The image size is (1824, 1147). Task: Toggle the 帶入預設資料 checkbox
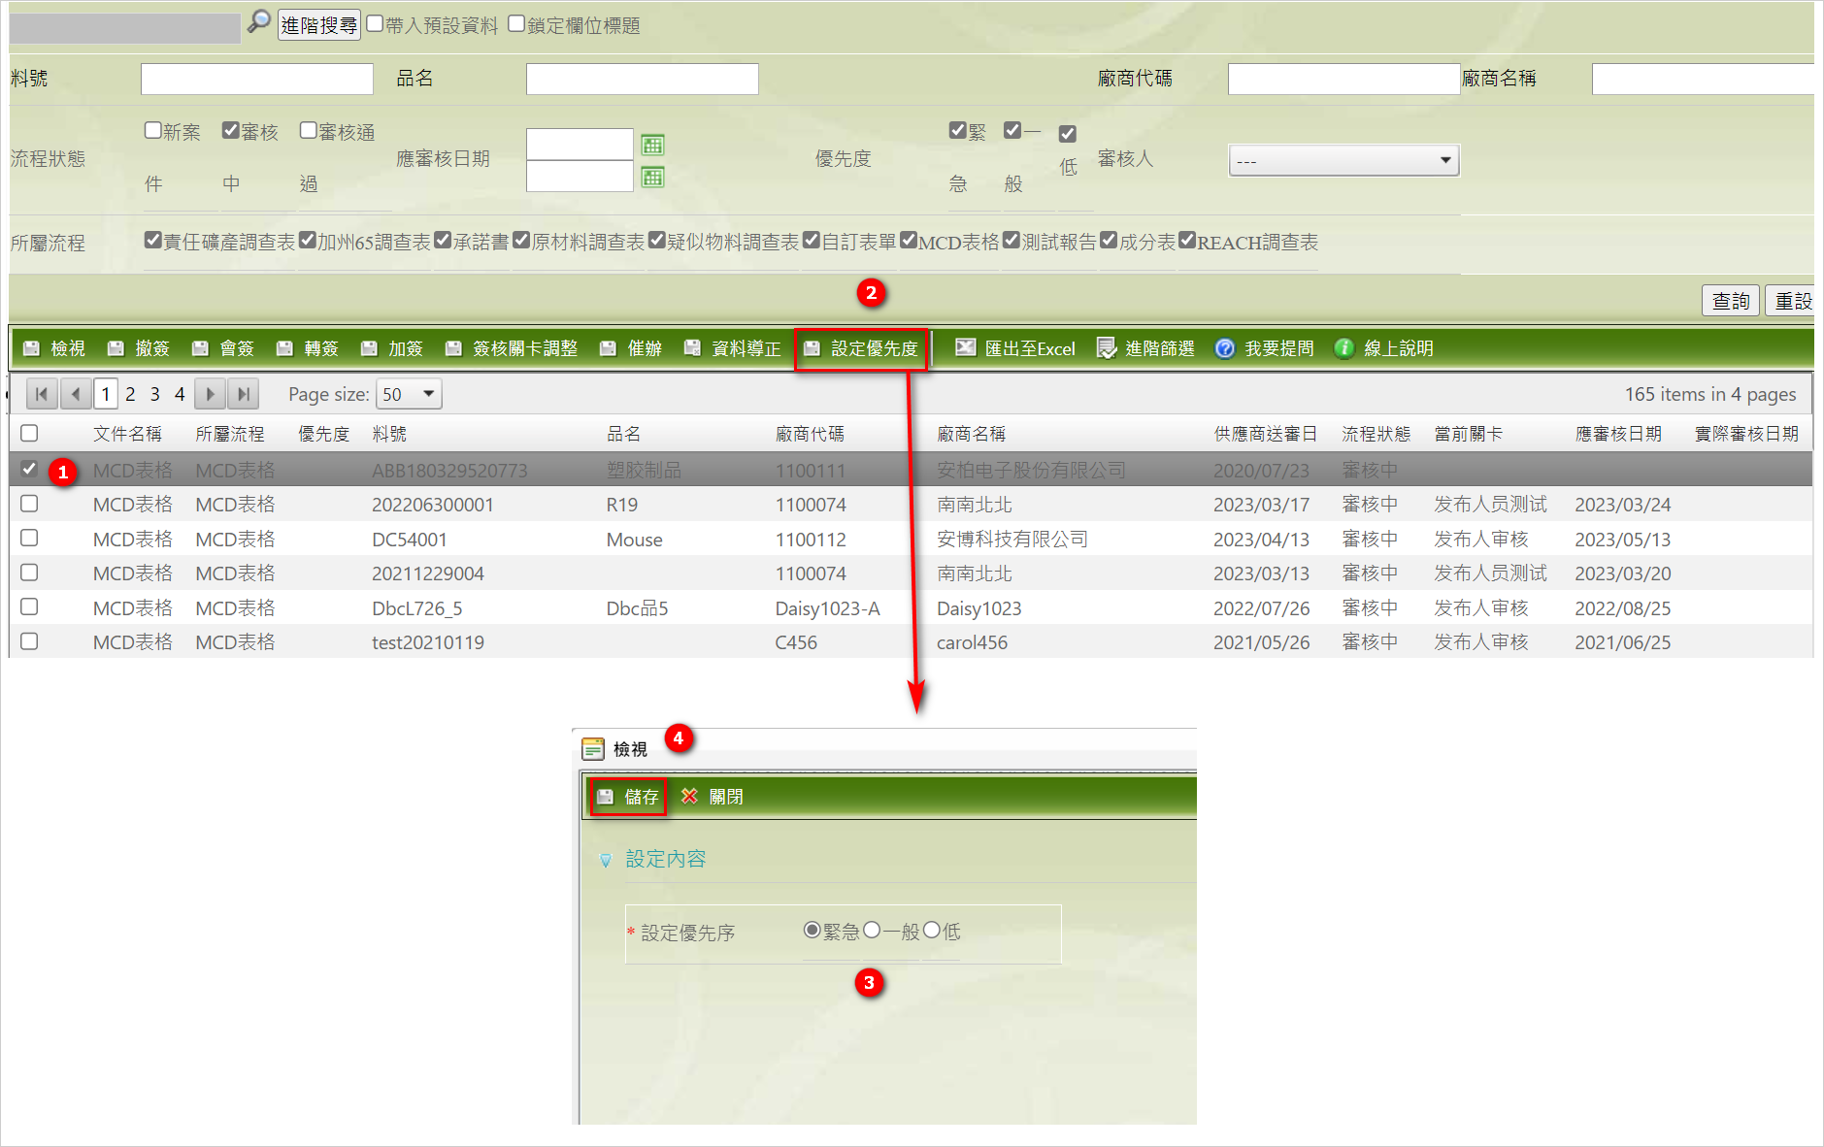[375, 24]
